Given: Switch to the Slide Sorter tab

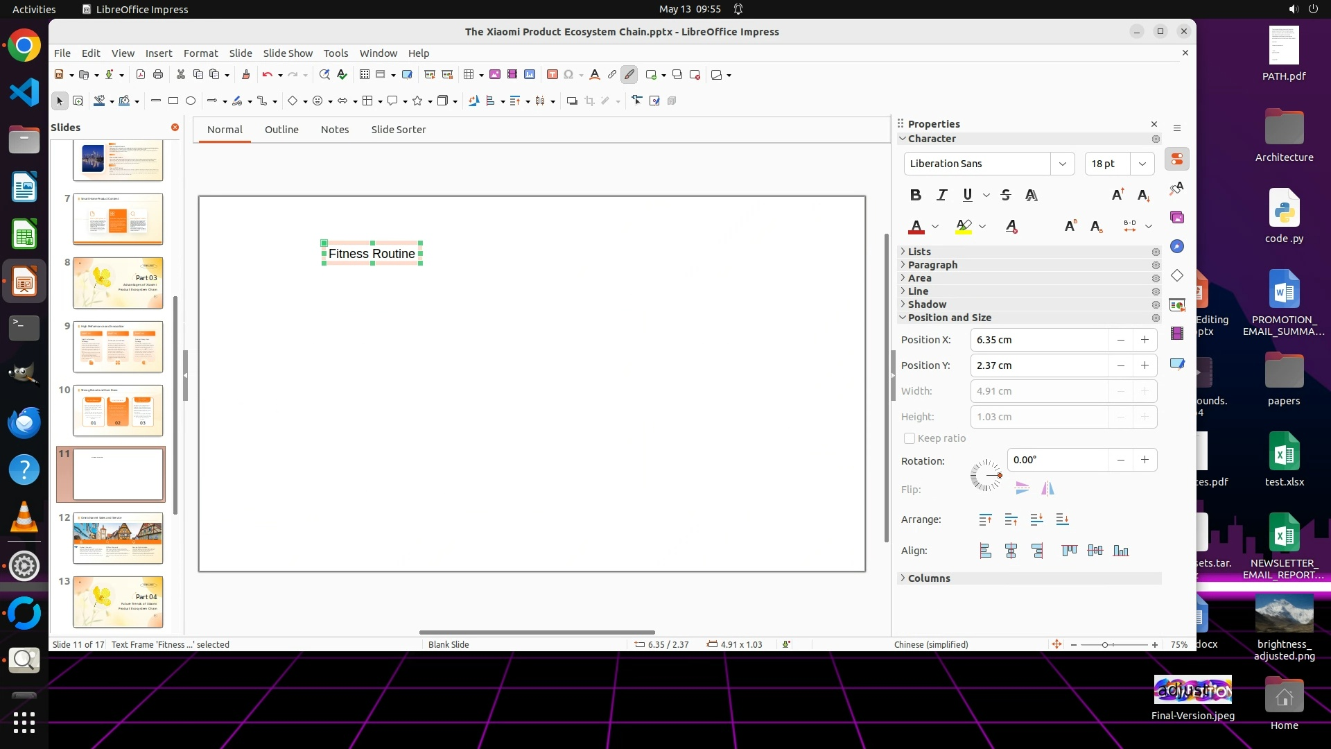Looking at the screenshot, I should (x=398, y=130).
